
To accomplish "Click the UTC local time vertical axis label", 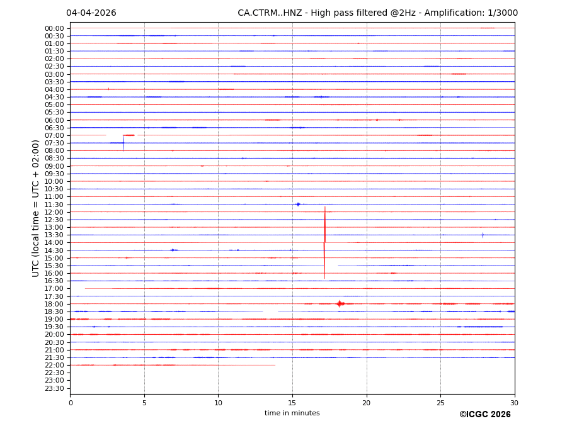I will 36,208.
